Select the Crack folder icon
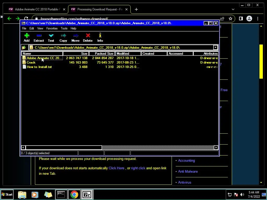The height and width of the screenshot is (200, 267). click(24, 63)
